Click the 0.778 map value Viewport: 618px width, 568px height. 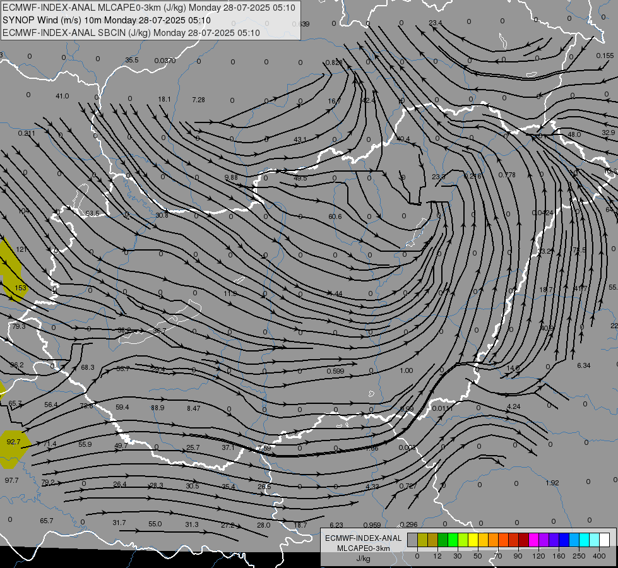(507, 175)
